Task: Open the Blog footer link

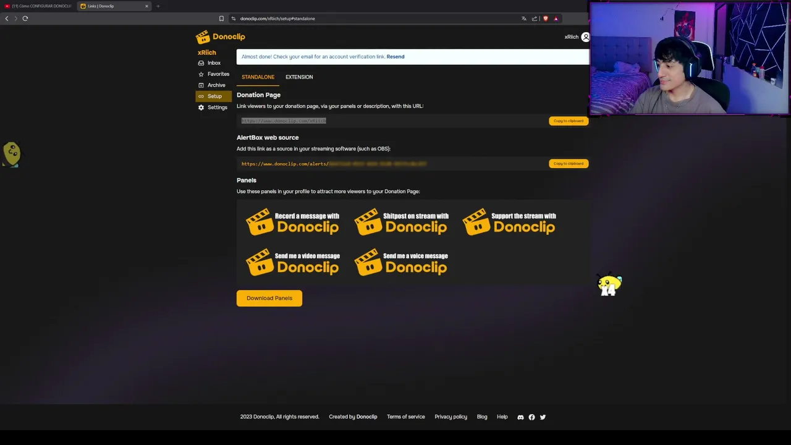Action: (x=482, y=417)
